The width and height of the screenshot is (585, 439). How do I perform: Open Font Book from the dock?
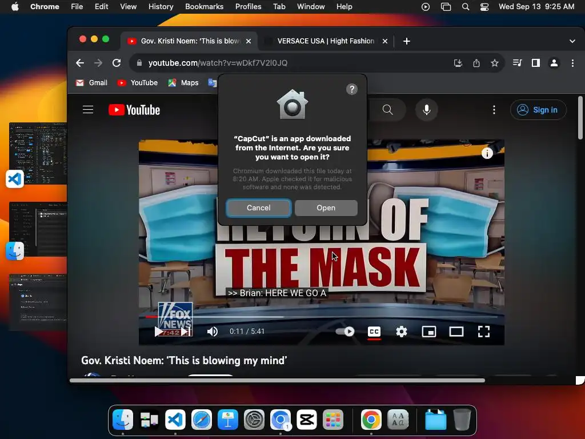tap(398, 420)
